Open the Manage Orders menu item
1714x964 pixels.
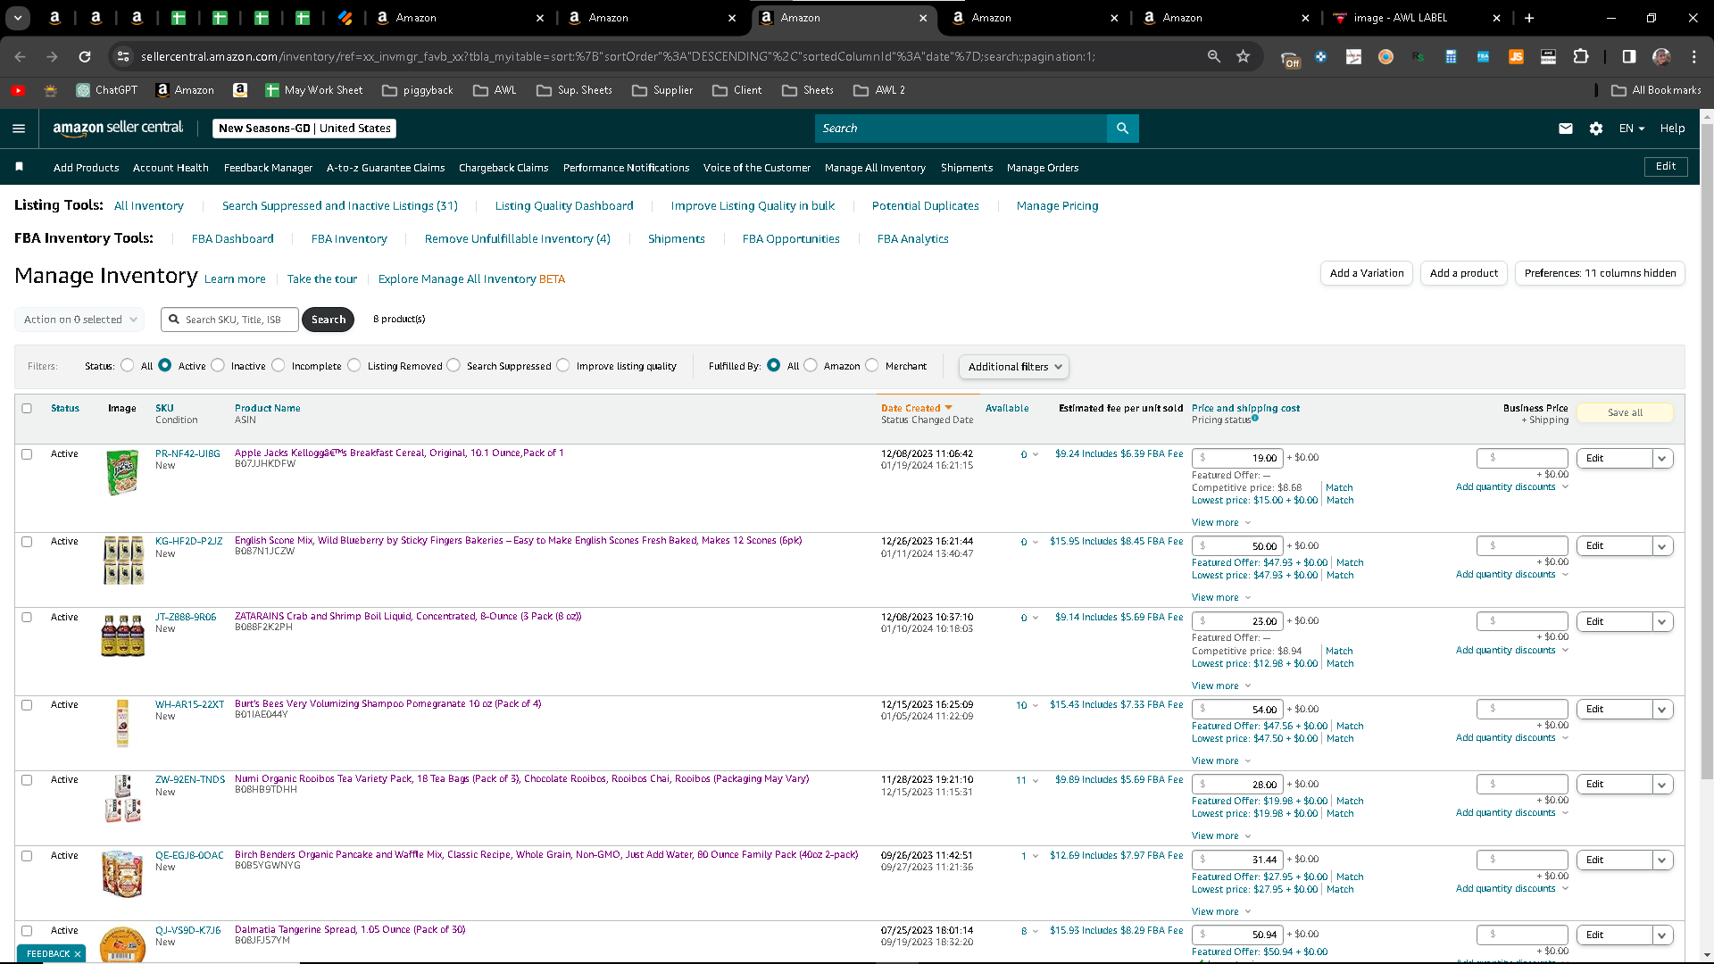1043,168
